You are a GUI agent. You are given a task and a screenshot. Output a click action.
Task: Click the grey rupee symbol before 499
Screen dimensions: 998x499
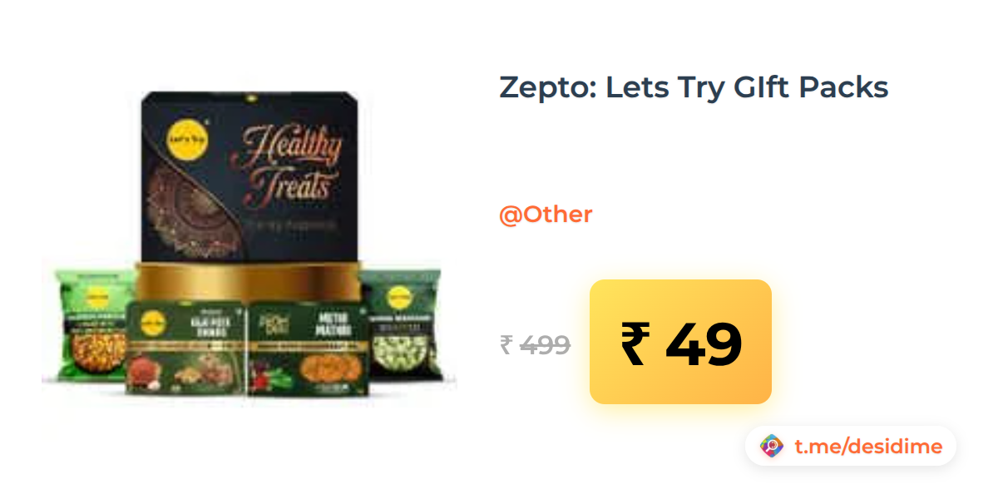(x=506, y=344)
